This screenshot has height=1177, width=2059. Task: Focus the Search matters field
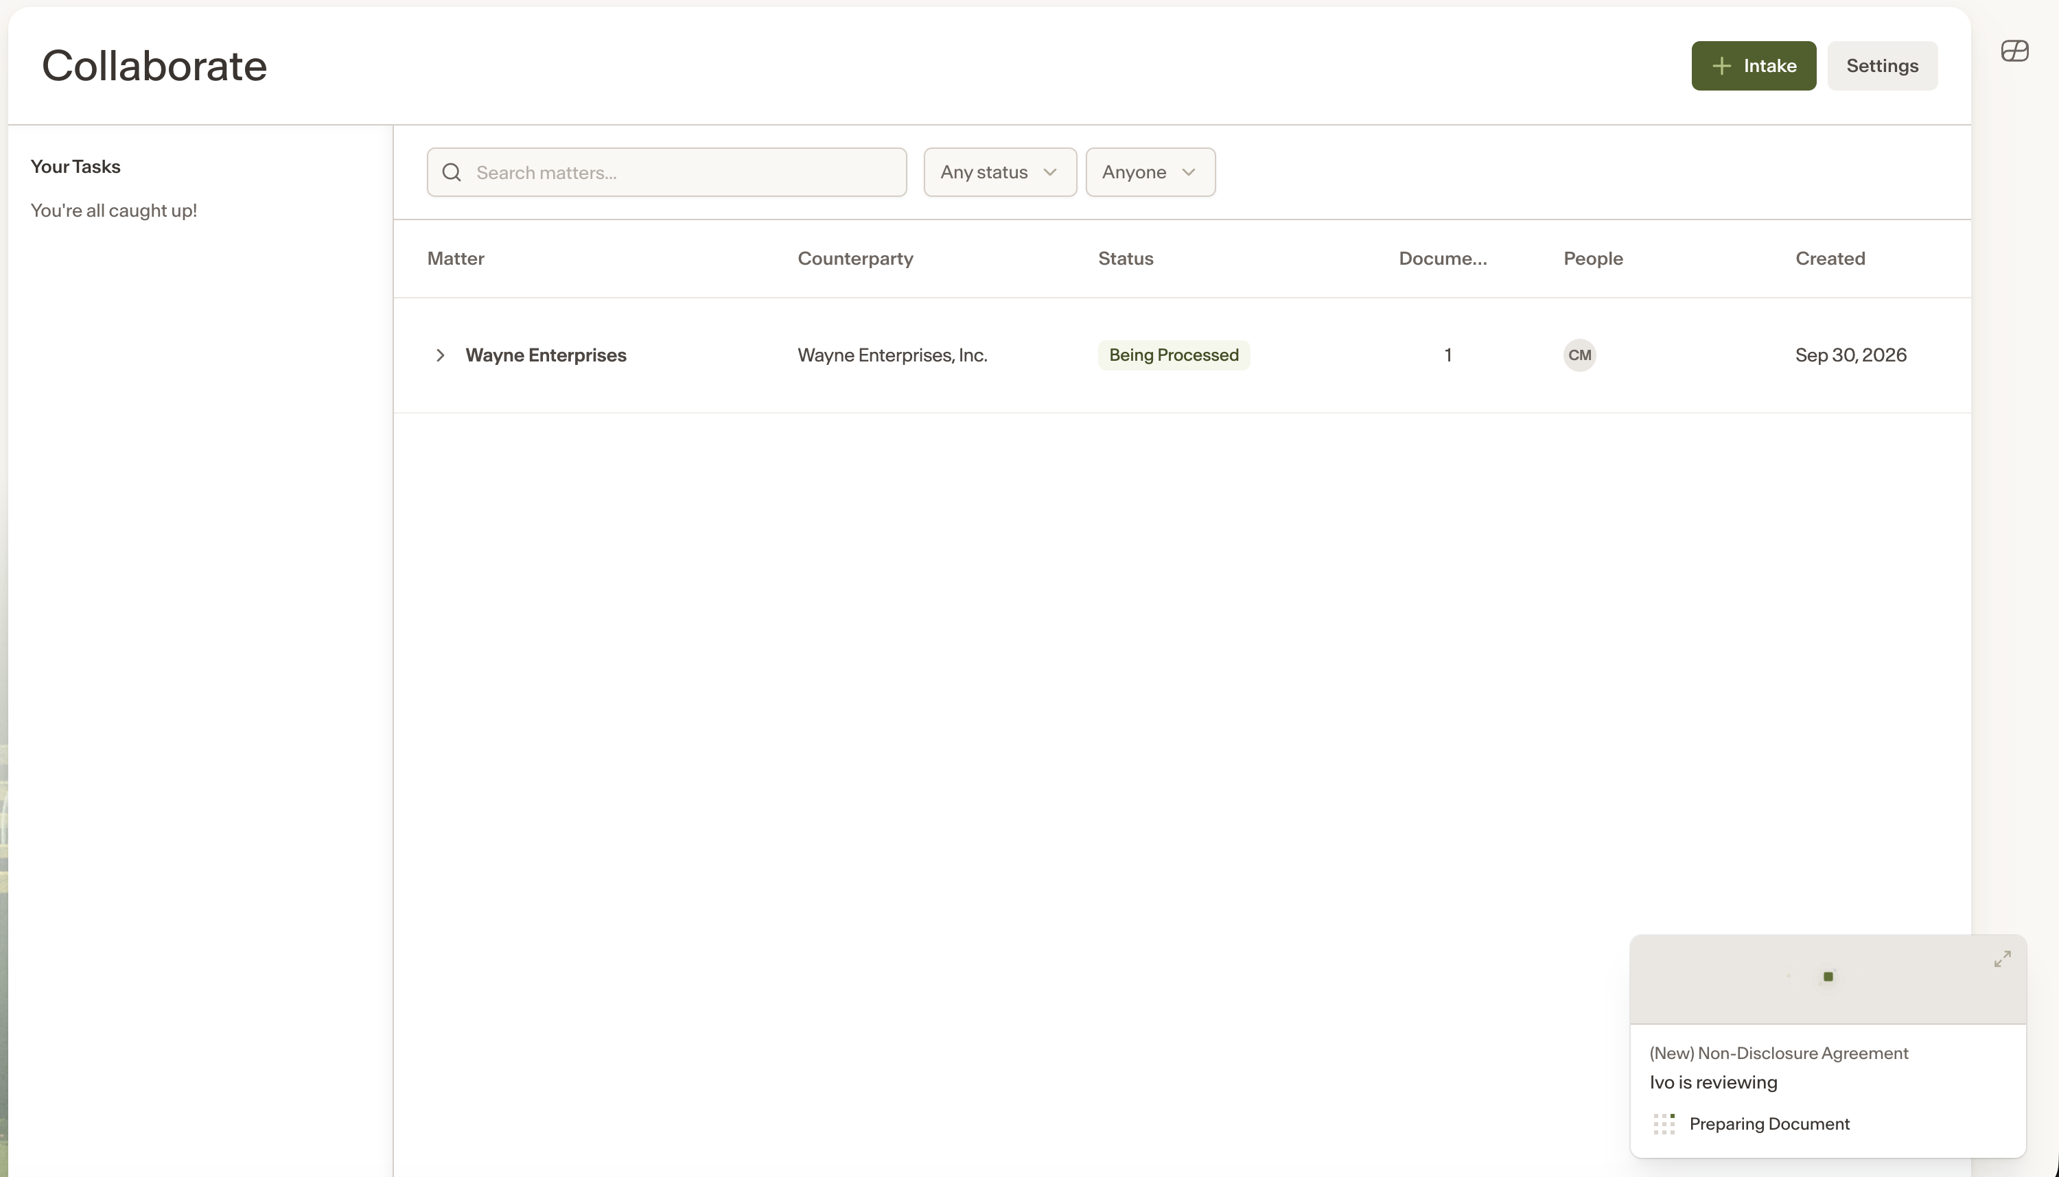tap(667, 172)
